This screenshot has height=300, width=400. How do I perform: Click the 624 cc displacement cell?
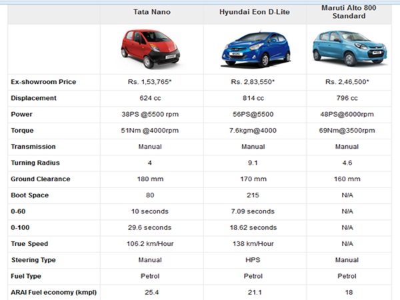point(151,98)
